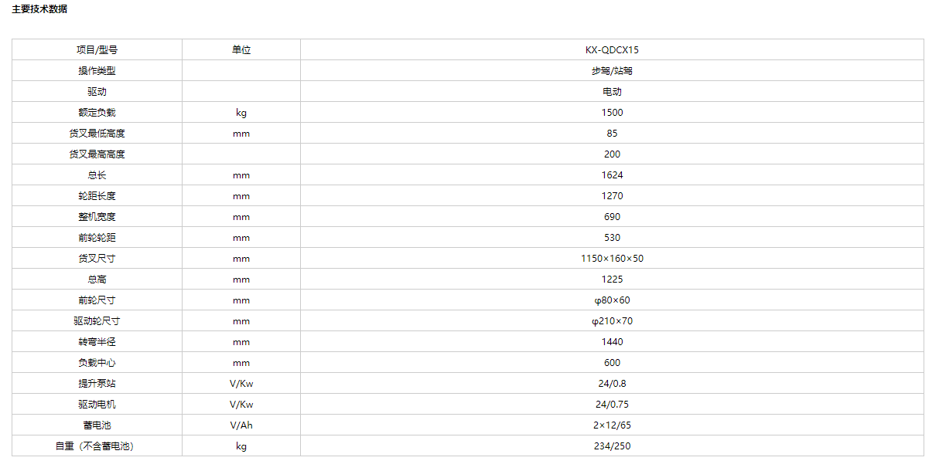Click the 转弯半径 row label
Viewport: 939px width, 471px height.
click(97, 341)
